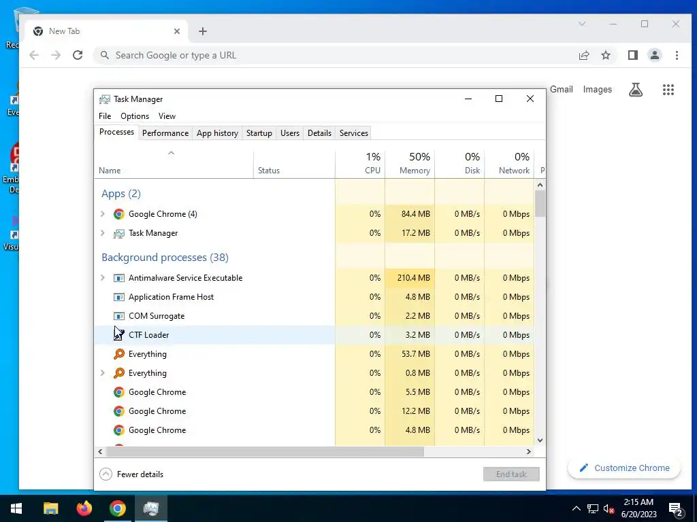Screen dimensions: 697x522
Task: Switch to the Startup tab
Action: (x=259, y=133)
